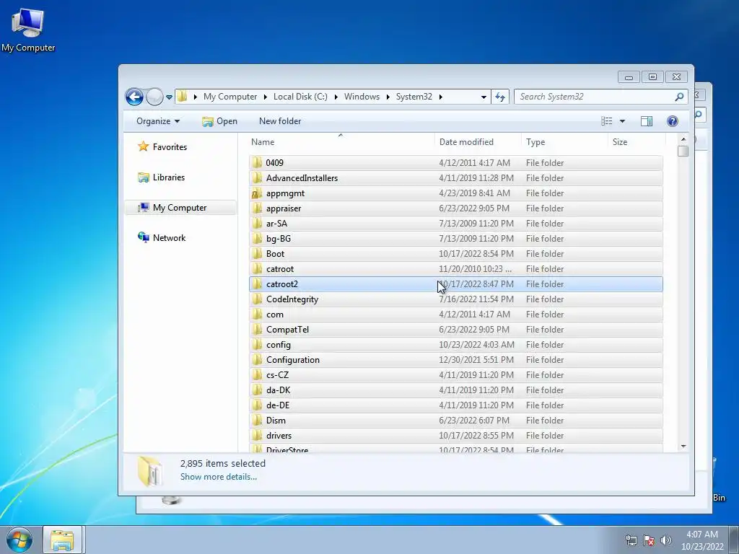Open recent locations dropdown beside Forward button

169,97
